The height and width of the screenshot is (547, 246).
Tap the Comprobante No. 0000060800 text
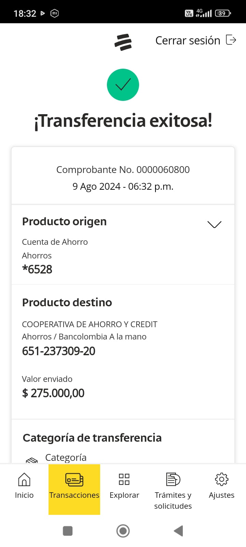123,170
